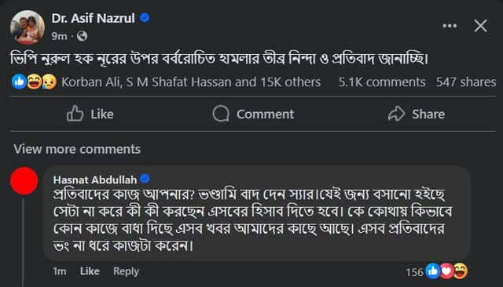Click the globe public audience icon
Screen dimensions: 503x287
coord(82,36)
